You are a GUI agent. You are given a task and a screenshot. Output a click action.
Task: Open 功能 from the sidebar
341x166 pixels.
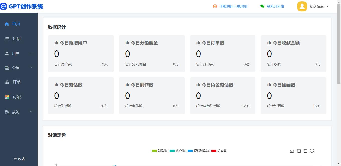click(17, 97)
